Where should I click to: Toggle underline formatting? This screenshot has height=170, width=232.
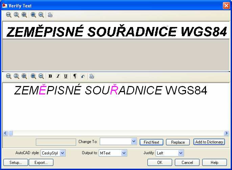click(66, 76)
